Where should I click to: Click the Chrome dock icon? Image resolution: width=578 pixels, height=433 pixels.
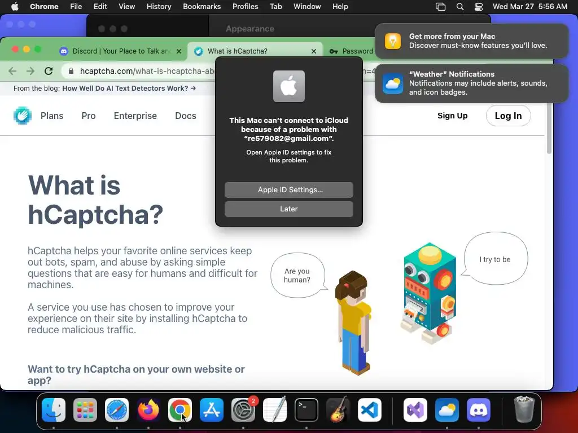pos(180,410)
